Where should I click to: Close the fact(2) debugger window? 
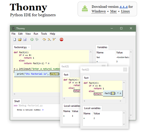coord(125,70)
